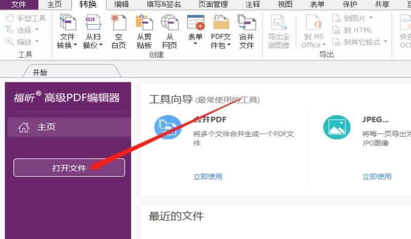Expand the 表单 create dropdown arrow
Image resolution: width=411 pixels, height=239 pixels.
[x=195, y=44]
